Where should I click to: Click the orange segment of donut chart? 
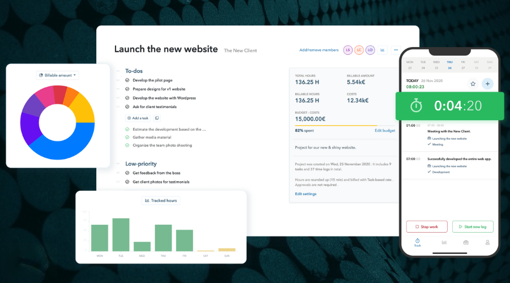click(x=70, y=96)
